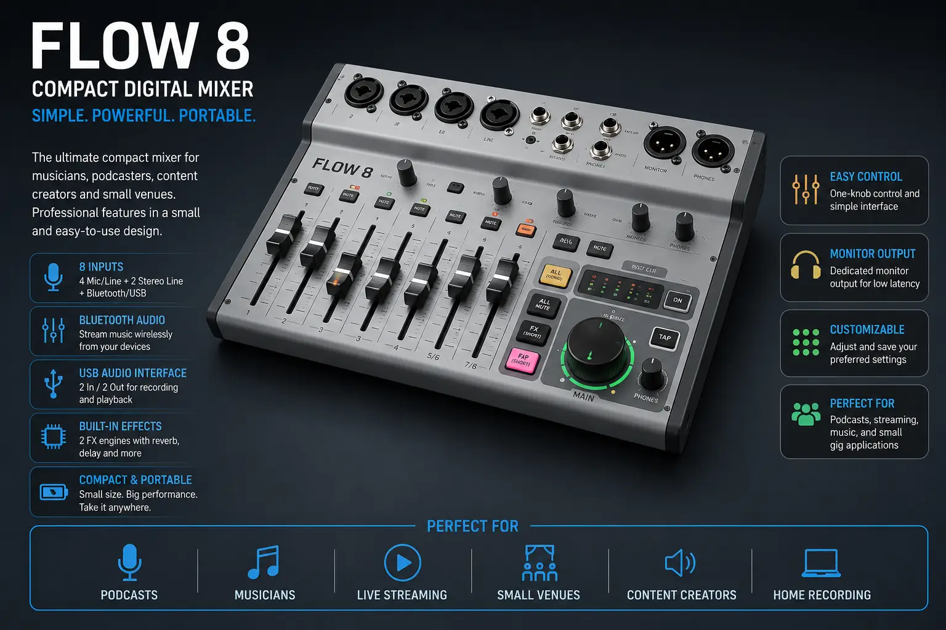Click the CONTENT CREATORS label
The height and width of the screenshot is (630, 946).
pyautogui.click(x=682, y=595)
